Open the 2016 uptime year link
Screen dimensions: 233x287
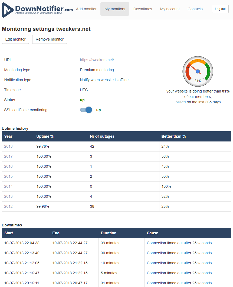(x=8, y=166)
